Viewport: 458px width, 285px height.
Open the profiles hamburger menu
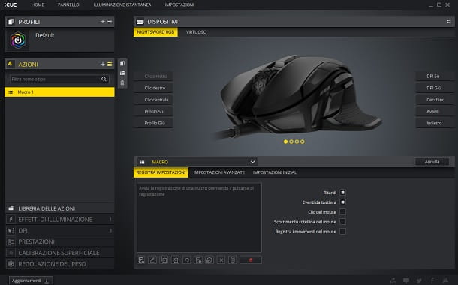click(x=110, y=22)
